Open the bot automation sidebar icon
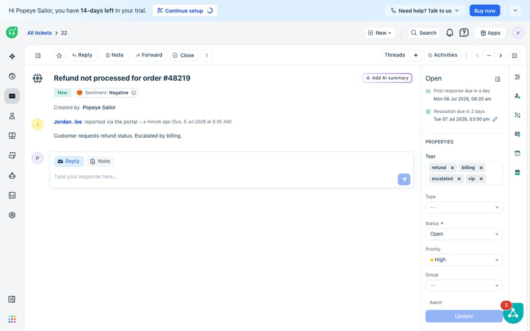The image size is (530, 331). [x=12, y=175]
